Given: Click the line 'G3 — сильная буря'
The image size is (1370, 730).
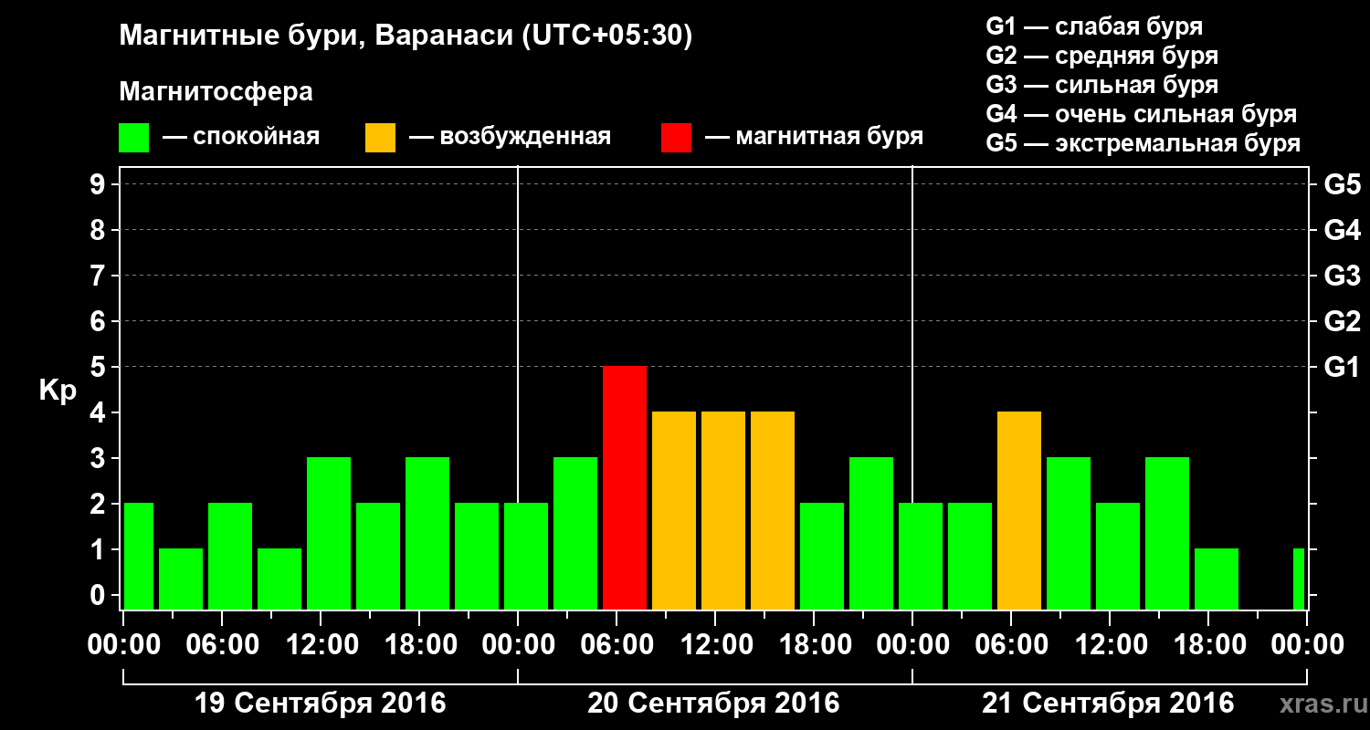Looking at the screenshot, I should point(1101,85).
